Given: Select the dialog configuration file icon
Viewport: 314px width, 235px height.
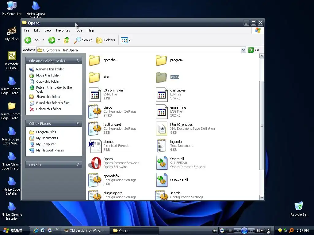Looking at the screenshot, I should click(x=95, y=111).
